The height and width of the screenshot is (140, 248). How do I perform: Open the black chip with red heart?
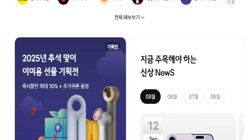coord(75,2)
